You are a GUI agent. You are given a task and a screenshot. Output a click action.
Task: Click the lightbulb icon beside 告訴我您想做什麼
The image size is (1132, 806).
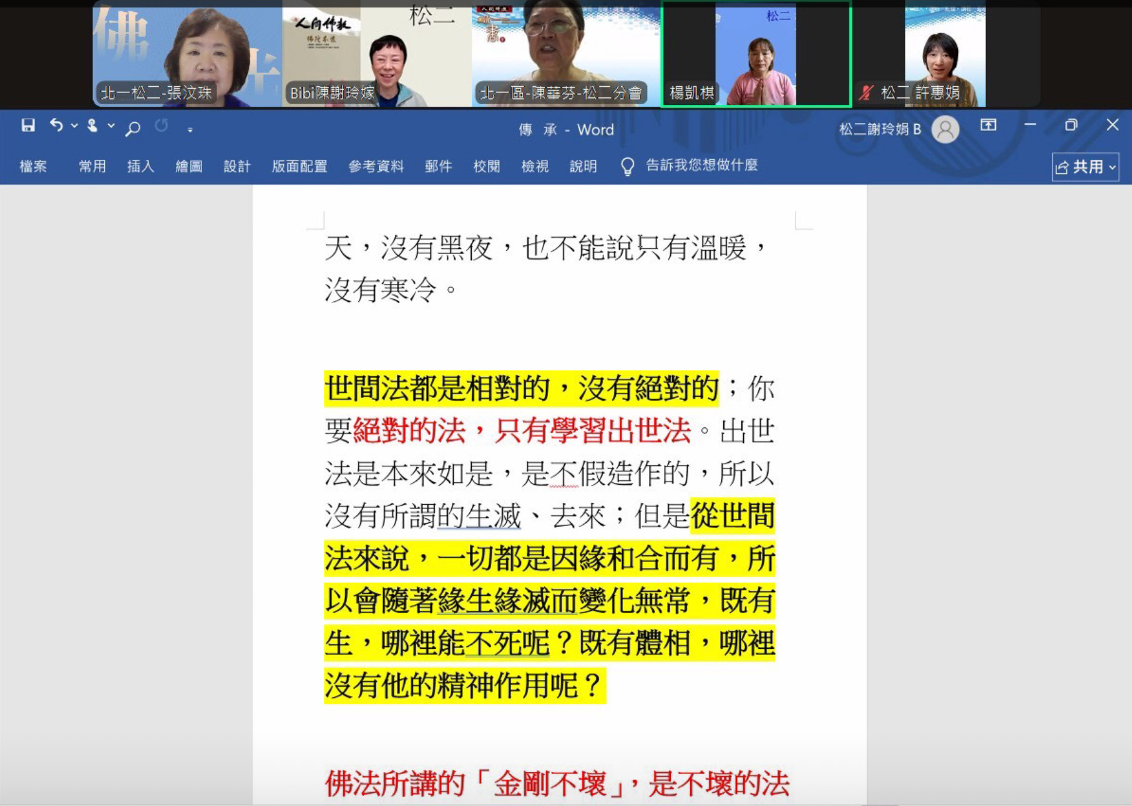point(627,166)
